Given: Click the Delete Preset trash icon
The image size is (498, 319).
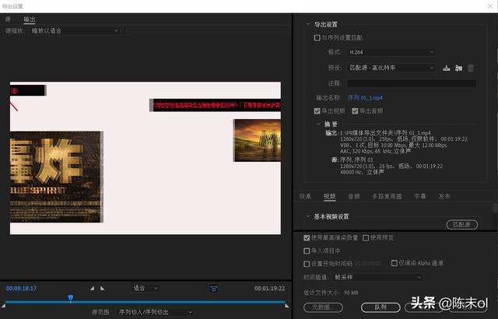Looking at the screenshot, I should tap(471, 68).
